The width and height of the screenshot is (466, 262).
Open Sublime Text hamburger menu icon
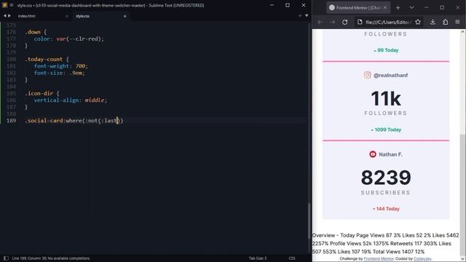coord(12,5)
